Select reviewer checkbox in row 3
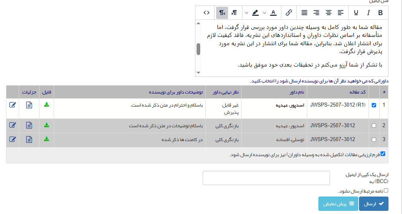 [373, 139]
